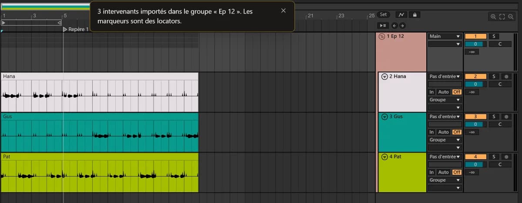Open the empty dropdown below Hana's Groupe
522x203 pixels.
pos(445,107)
